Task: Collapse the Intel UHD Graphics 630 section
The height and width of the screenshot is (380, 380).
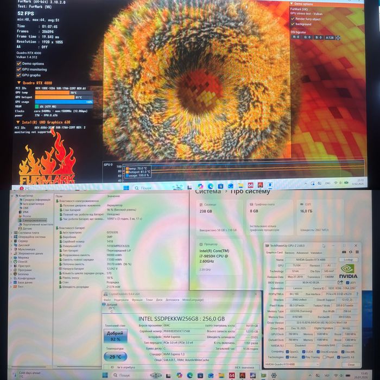Action: [x=18, y=122]
